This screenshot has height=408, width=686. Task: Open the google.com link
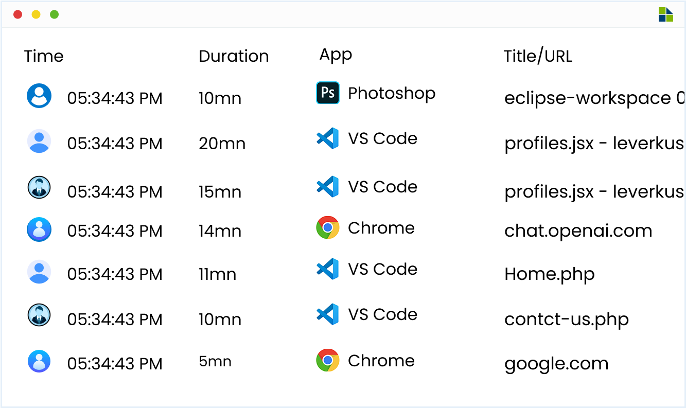(556, 364)
